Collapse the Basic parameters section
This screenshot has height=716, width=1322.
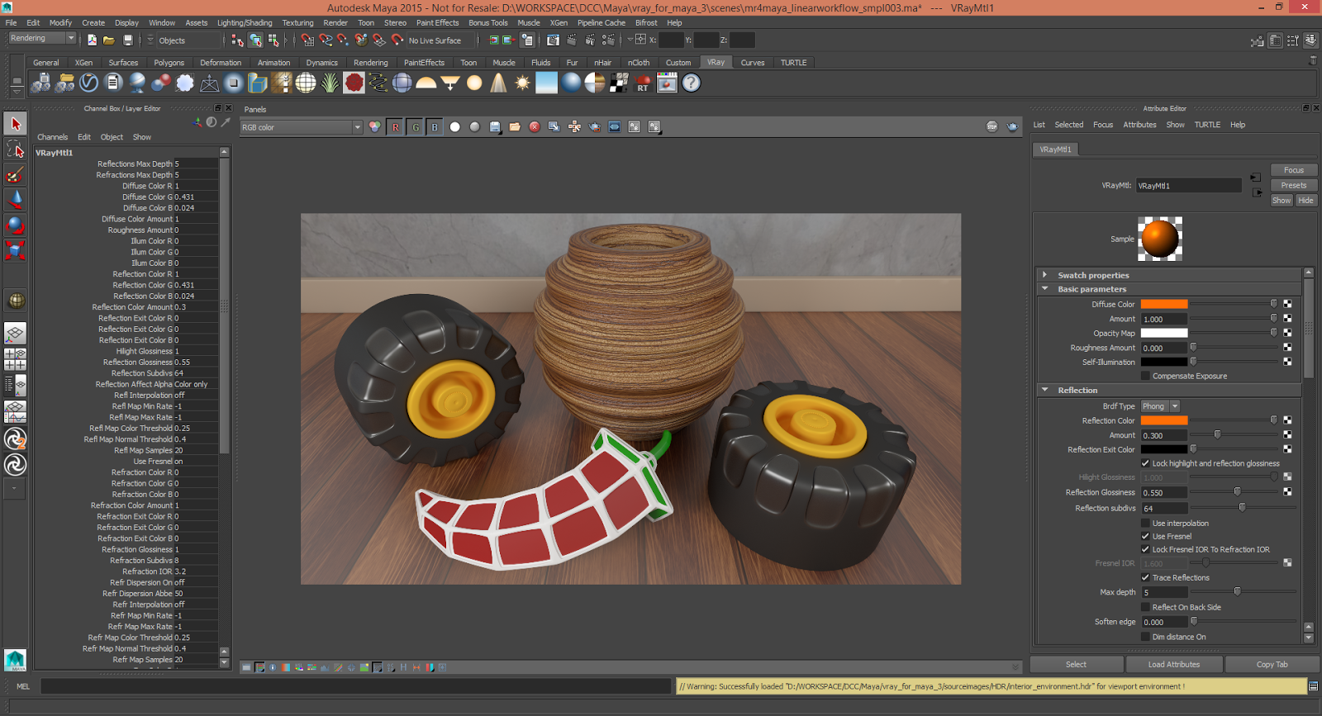1169,289
